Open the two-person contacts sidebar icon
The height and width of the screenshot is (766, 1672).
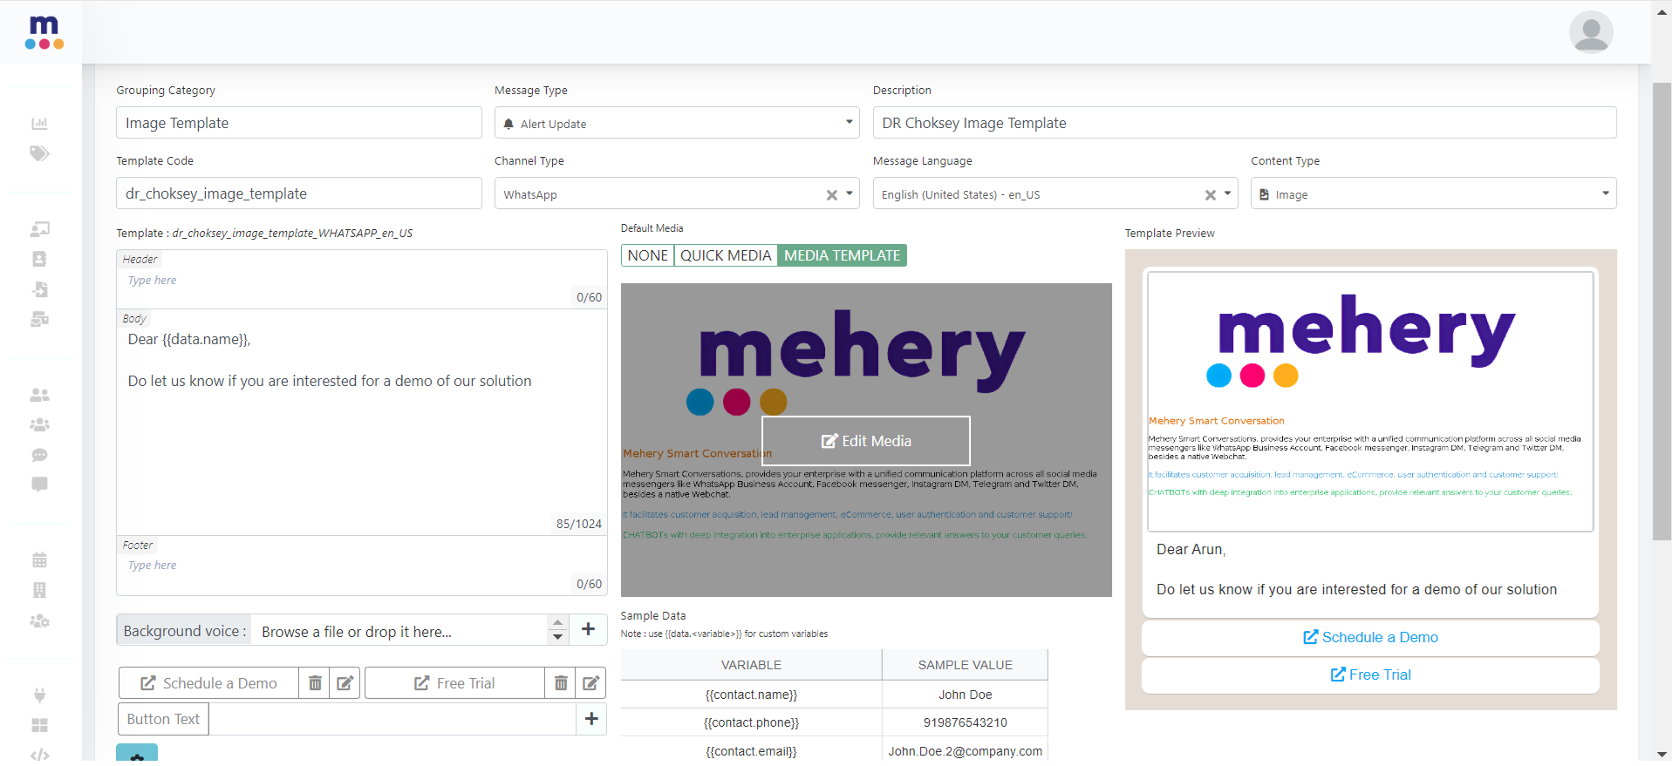click(x=39, y=395)
